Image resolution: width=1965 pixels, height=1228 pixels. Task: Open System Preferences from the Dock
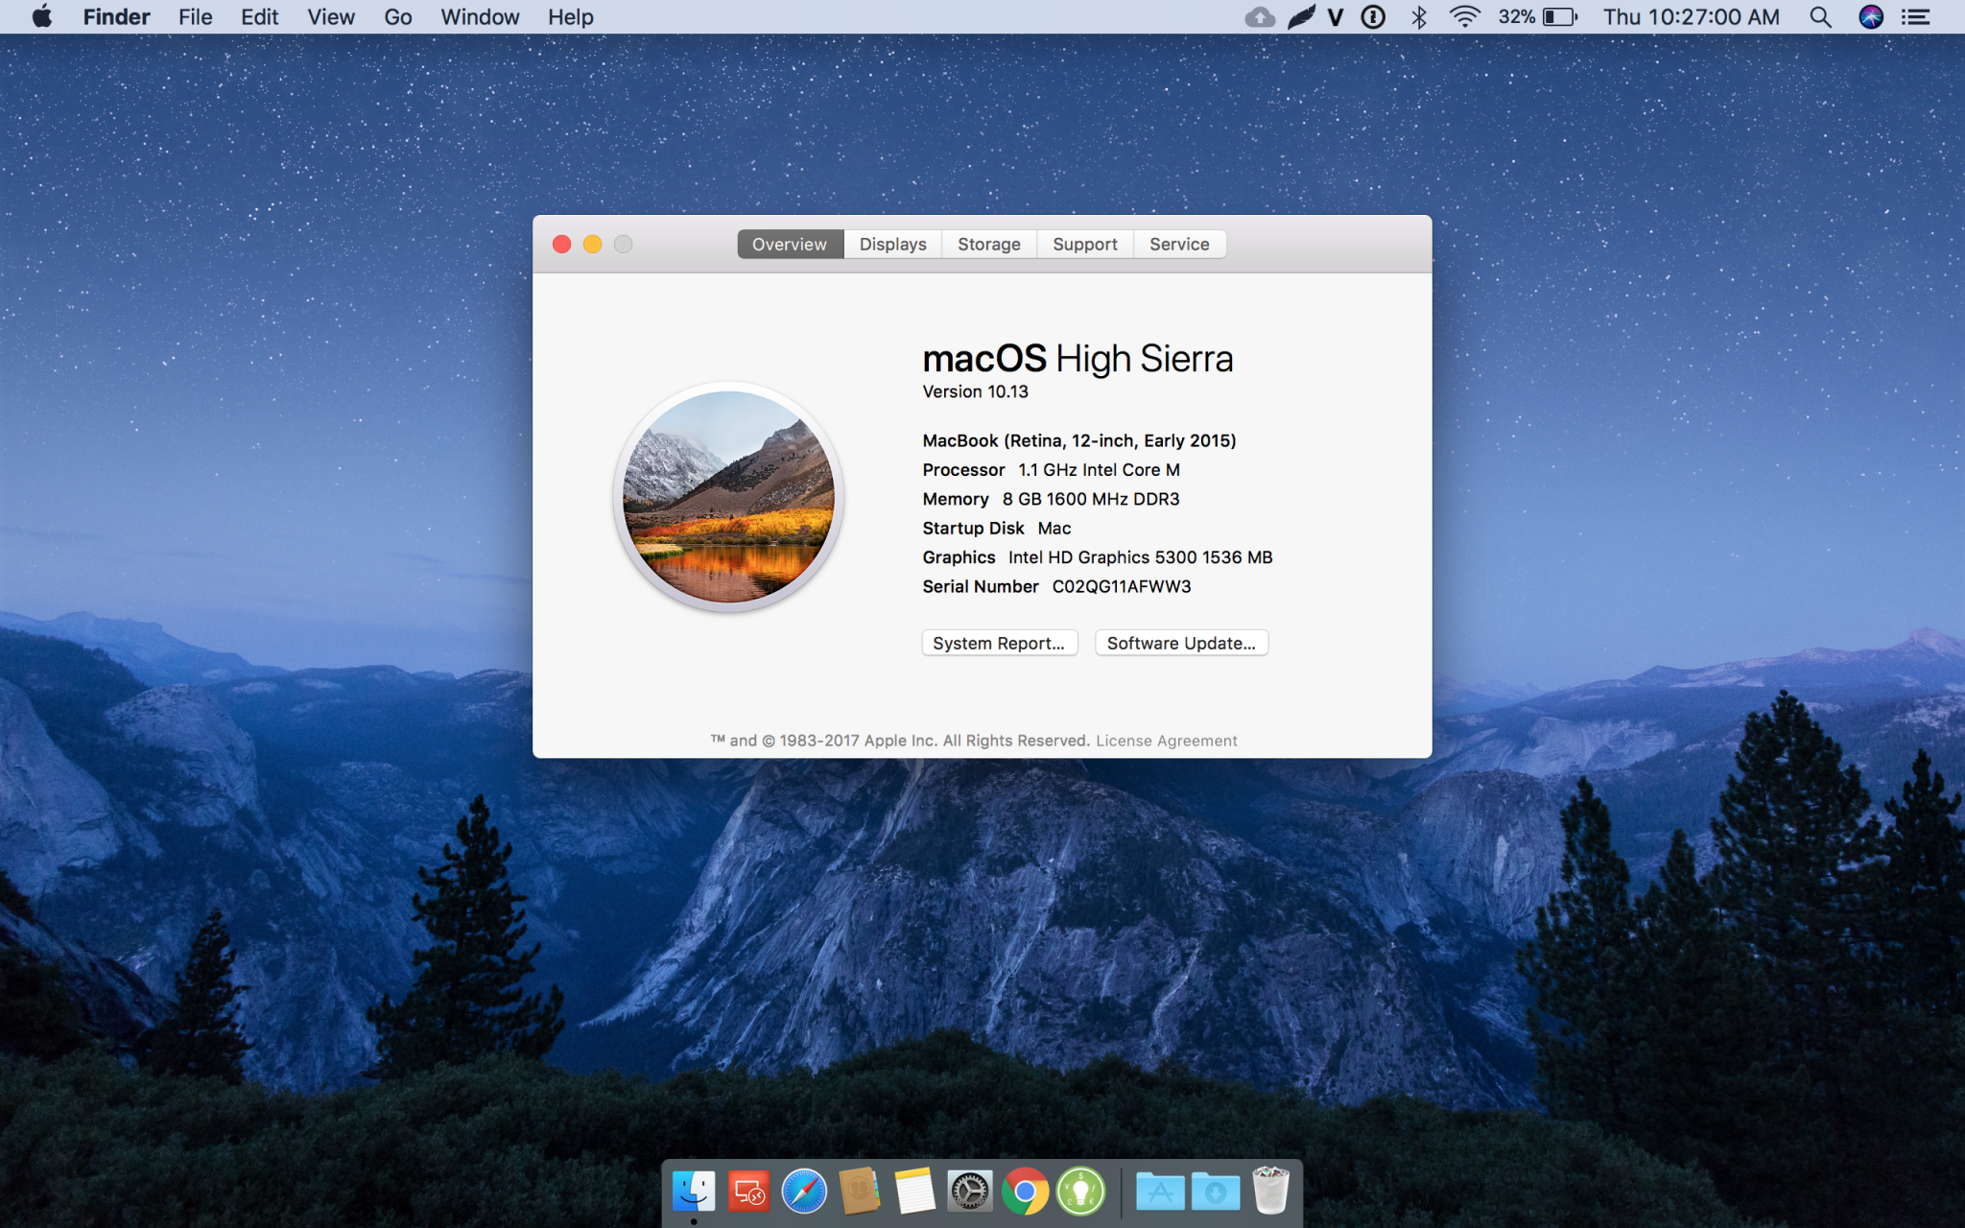pyautogui.click(x=970, y=1192)
